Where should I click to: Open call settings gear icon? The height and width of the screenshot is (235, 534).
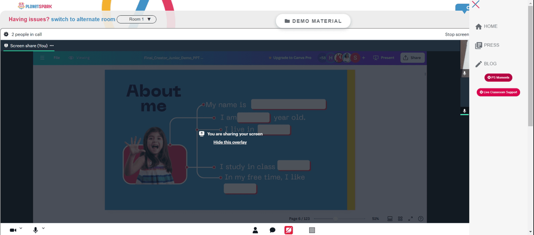pyautogui.click(x=6, y=34)
